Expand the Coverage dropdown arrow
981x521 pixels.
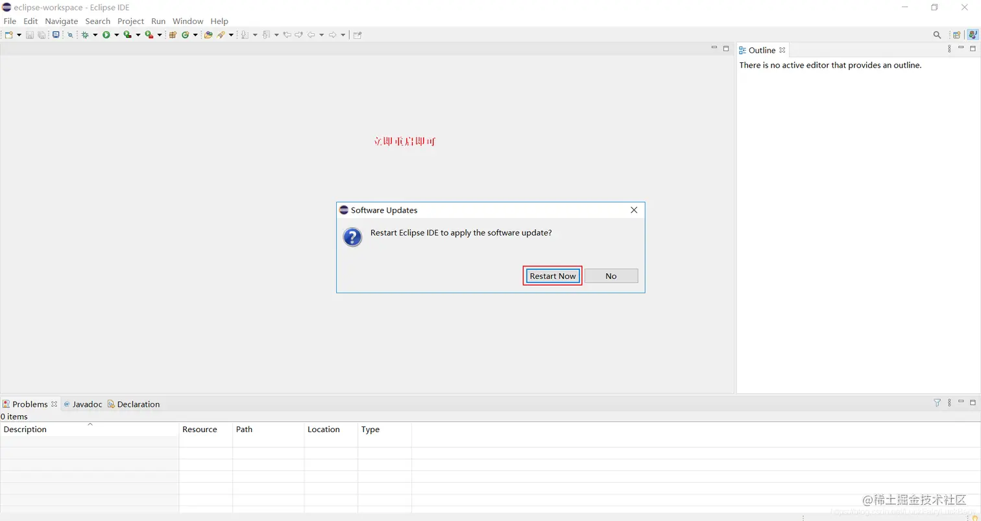[x=138, y=35]
